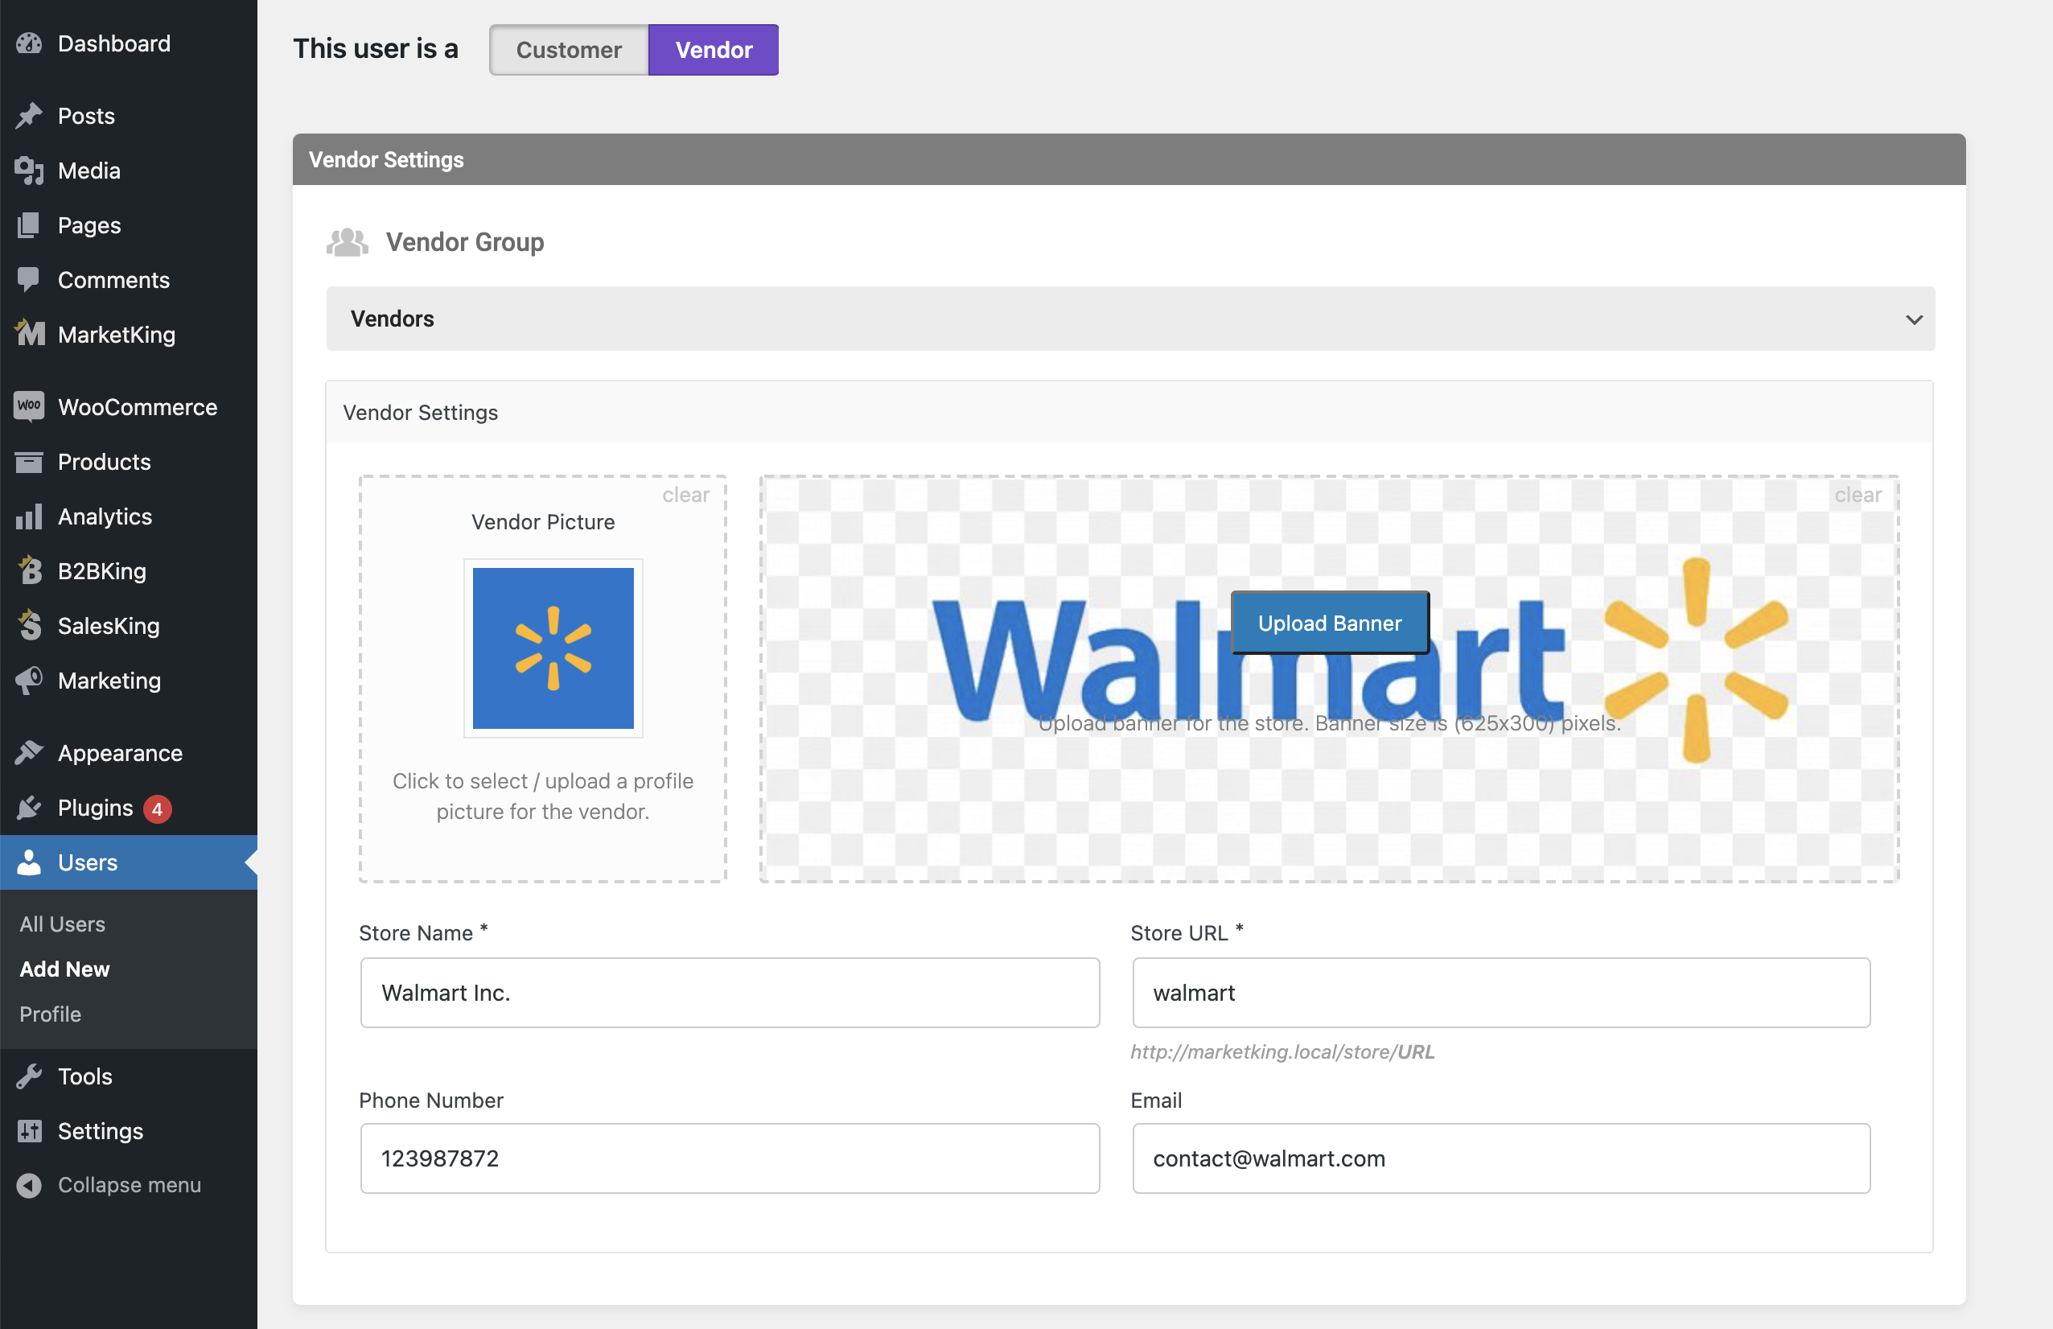Click the Collapse menu arrow icon

coord(29,1185)
